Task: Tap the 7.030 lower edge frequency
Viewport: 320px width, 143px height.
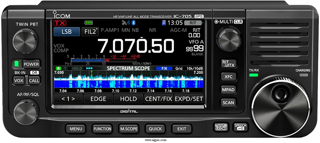Action: pos(59,72)
